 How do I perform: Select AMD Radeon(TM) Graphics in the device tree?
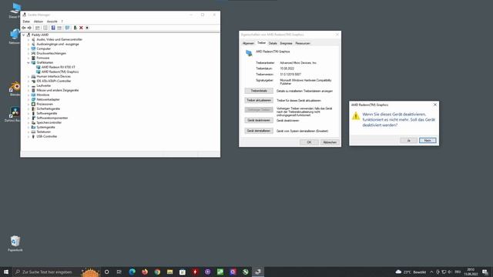[60, 72]
